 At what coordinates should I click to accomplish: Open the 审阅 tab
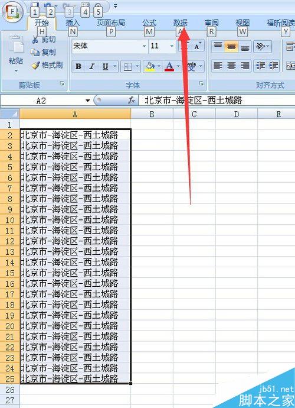point(211,23)
